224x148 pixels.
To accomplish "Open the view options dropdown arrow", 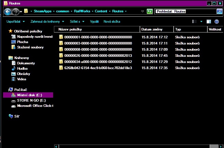I will coord(201,22).
